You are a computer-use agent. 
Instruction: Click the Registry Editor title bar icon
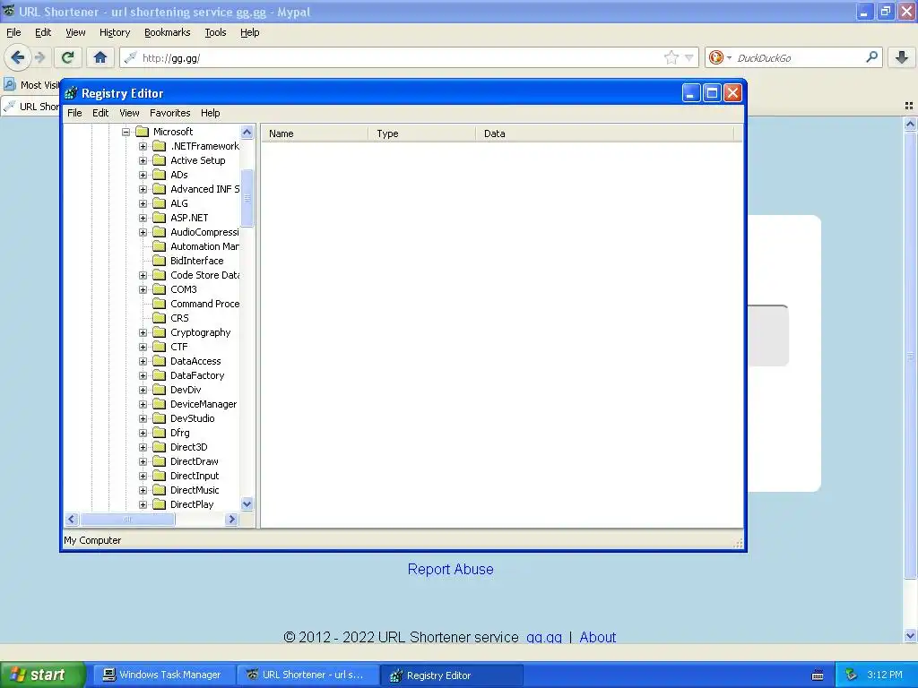tap(71, 93)
